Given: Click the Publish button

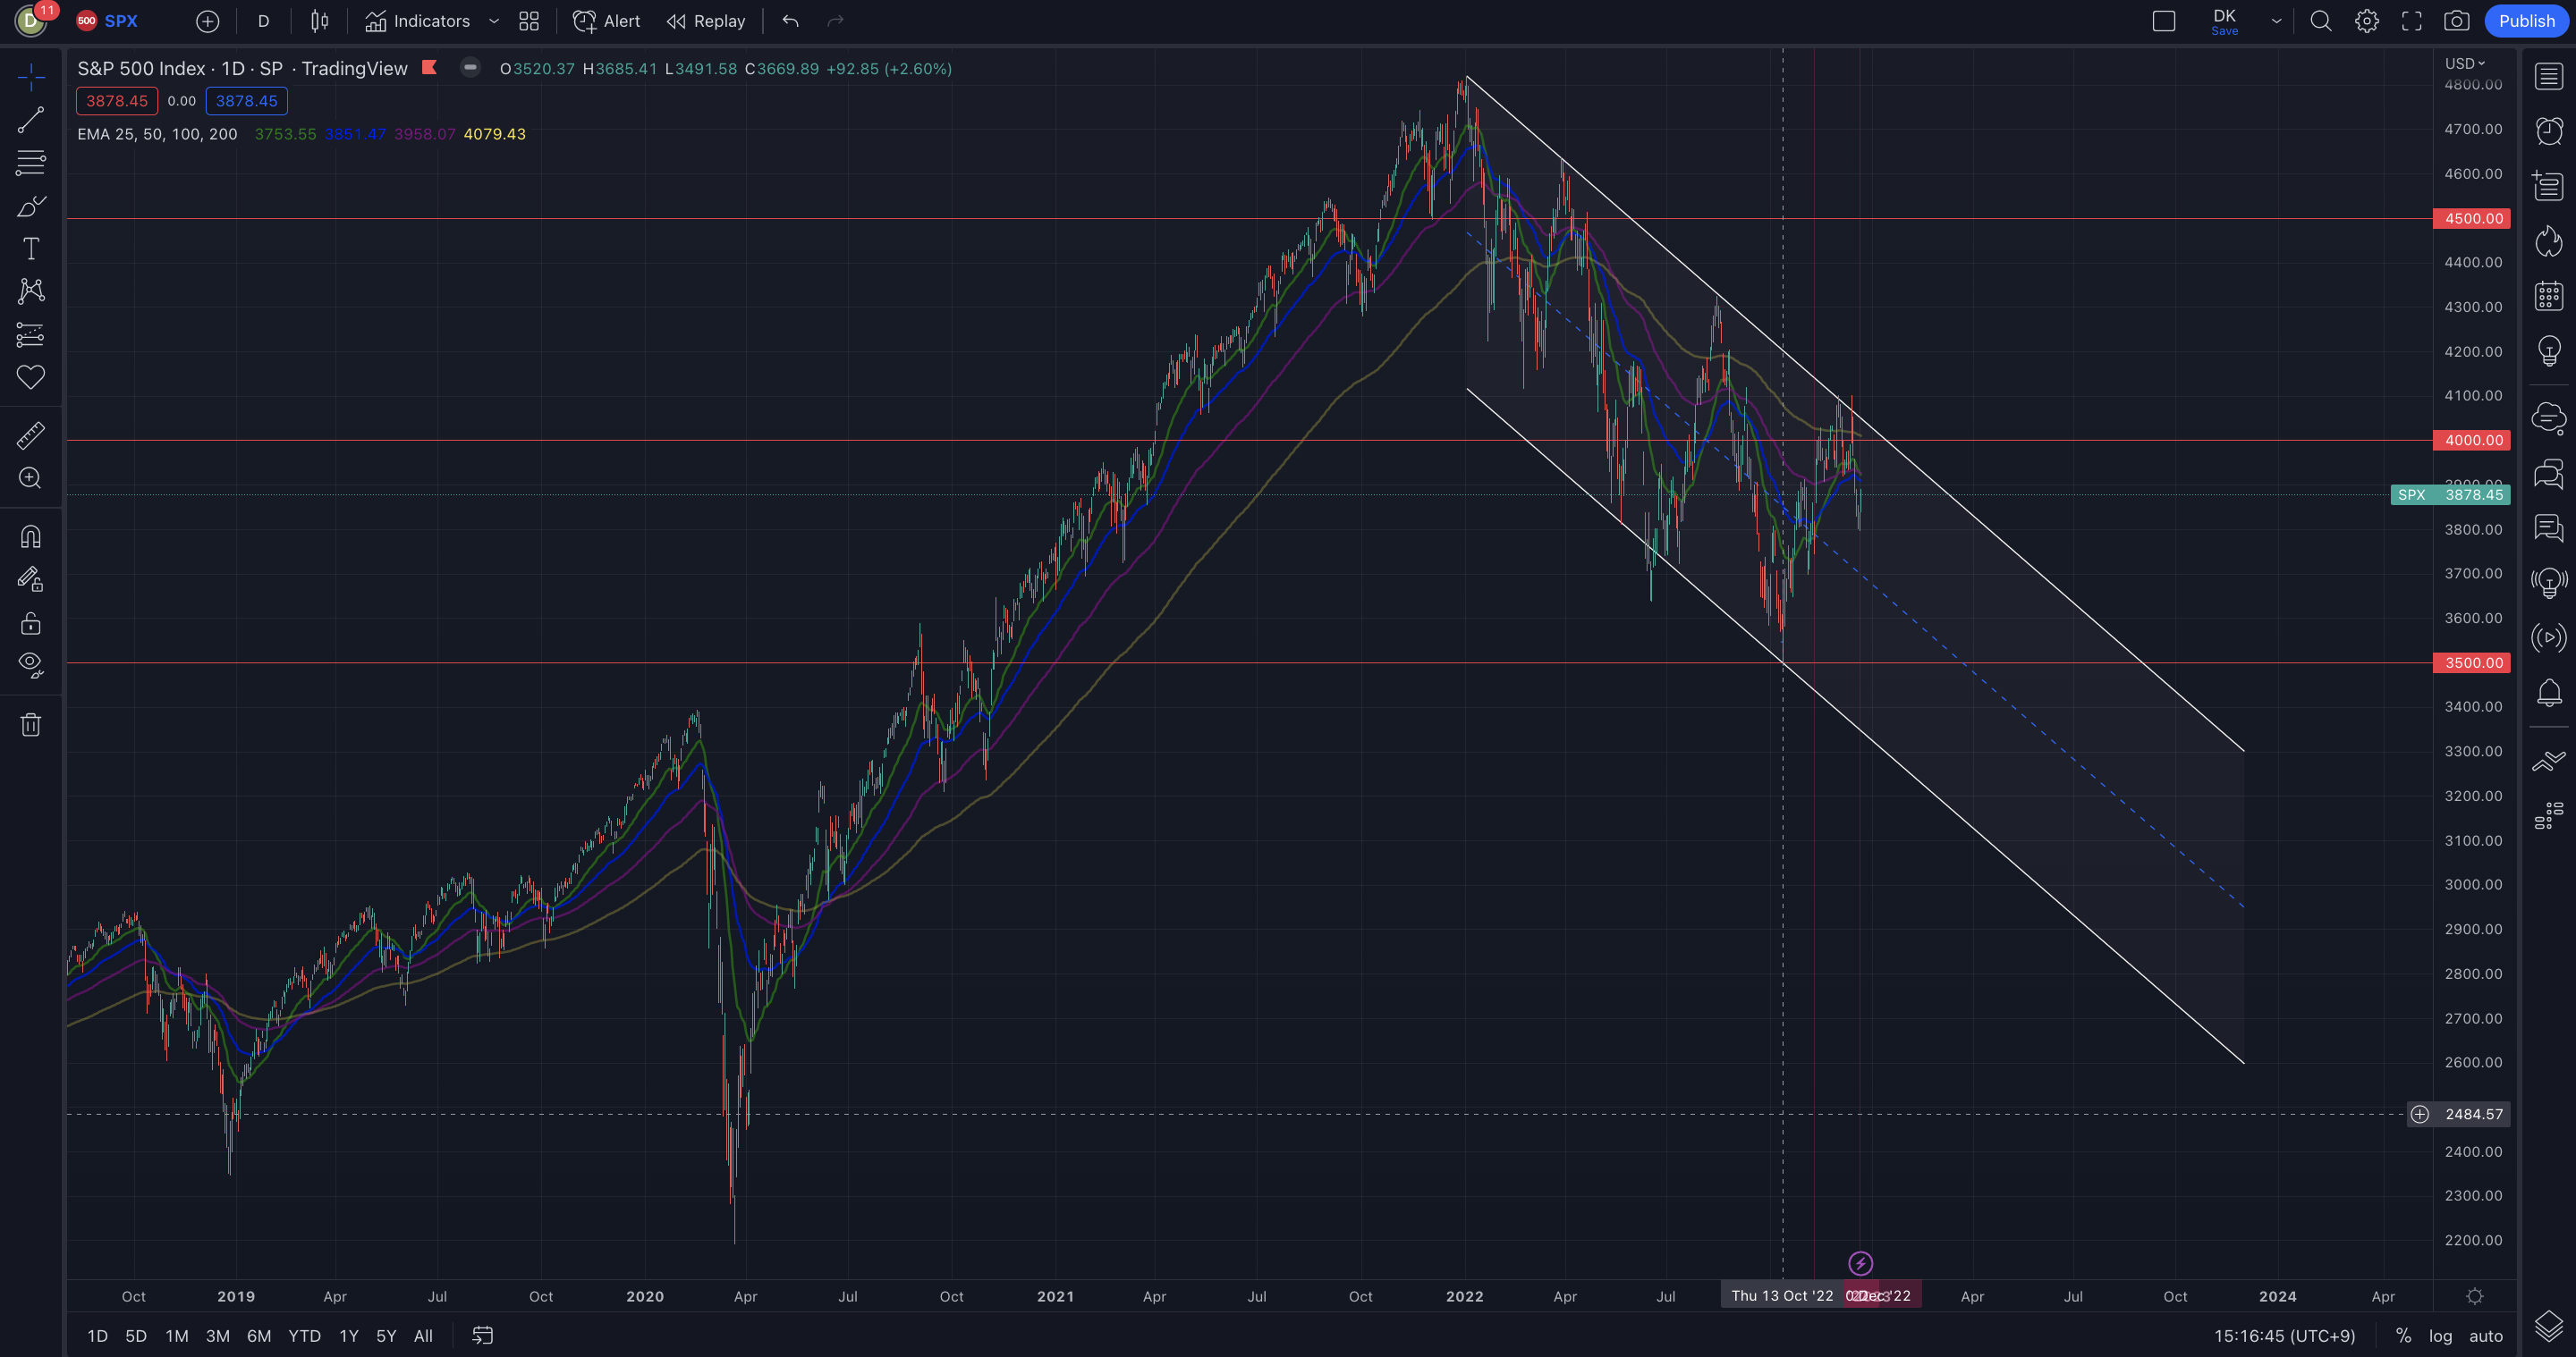Looking at the screenshot, I should tap(2527, 21).
